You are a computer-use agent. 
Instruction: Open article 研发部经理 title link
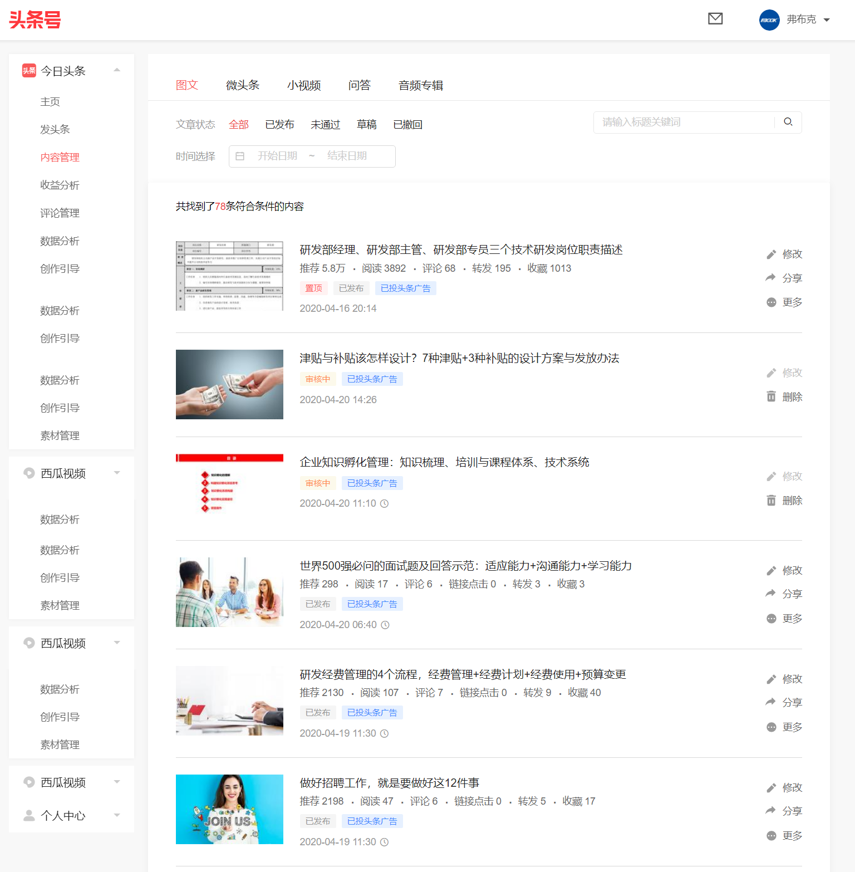point(461,249)
